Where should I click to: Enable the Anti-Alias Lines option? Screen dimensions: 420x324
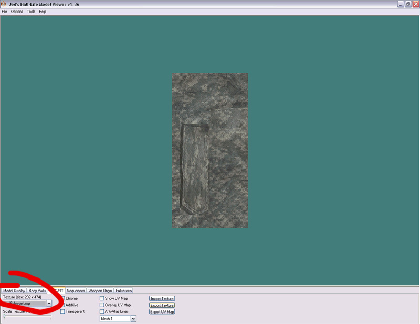tap(102, 311)
